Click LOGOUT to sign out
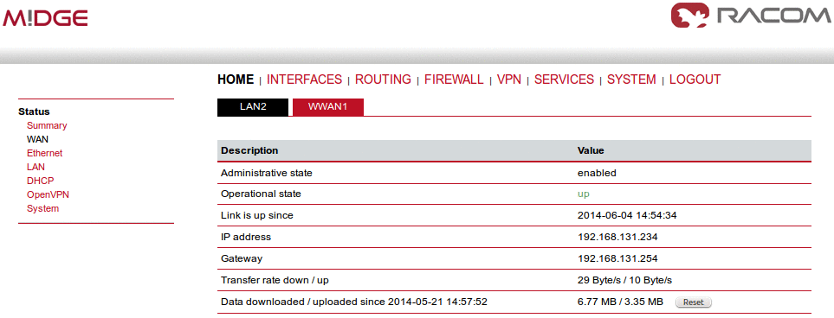Image resolution: width=834 pixels, height=318 pixels. click(695, 79)
